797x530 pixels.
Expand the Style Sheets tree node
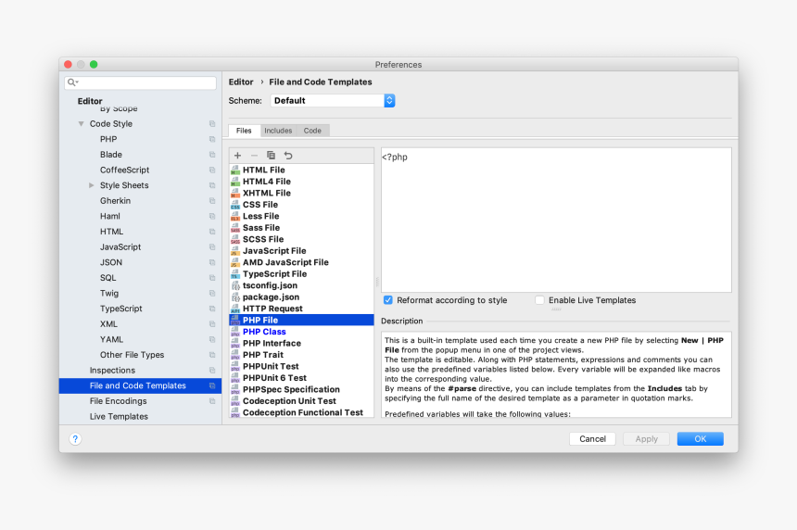92,185
